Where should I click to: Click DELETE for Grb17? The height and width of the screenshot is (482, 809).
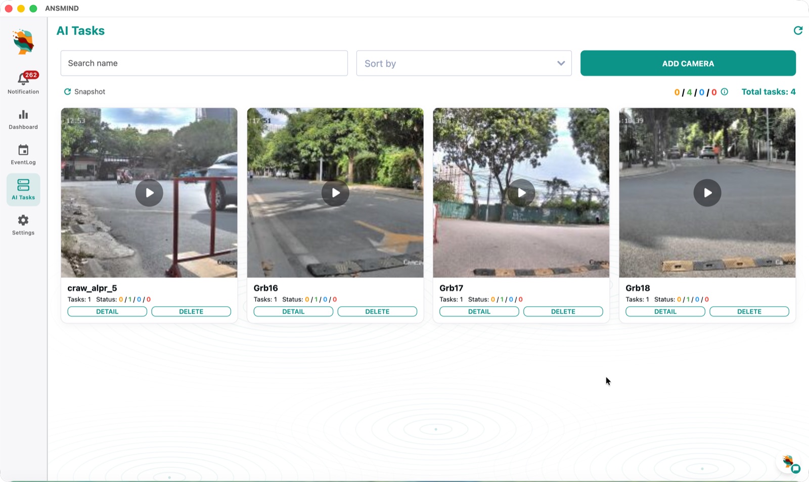pos(563,311)
